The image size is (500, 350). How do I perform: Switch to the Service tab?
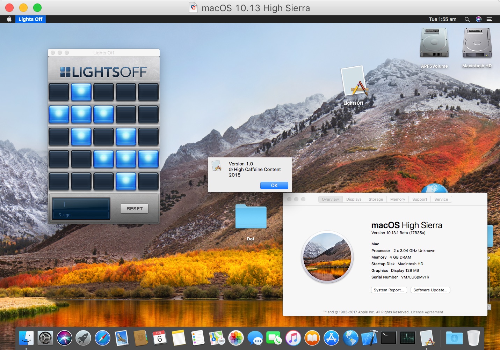coord(441,199)
